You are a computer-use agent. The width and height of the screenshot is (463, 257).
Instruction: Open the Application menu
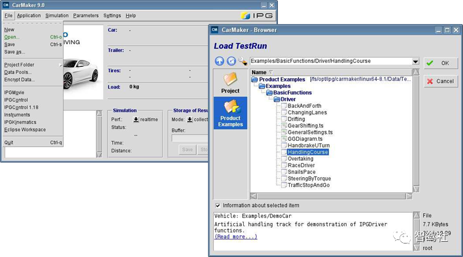[x=29, y=16]
